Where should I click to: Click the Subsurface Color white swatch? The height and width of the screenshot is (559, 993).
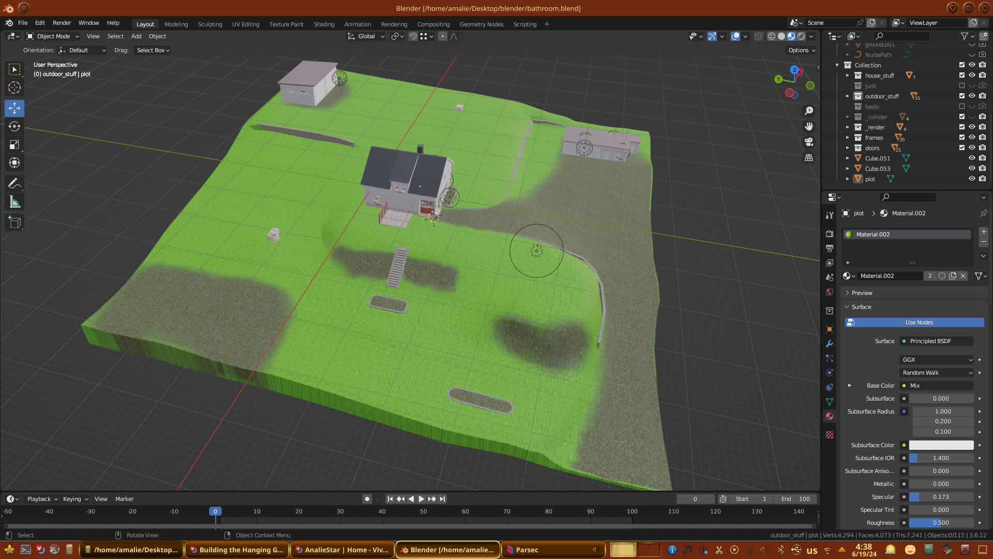pyautogui.click(x=941, y=445)
